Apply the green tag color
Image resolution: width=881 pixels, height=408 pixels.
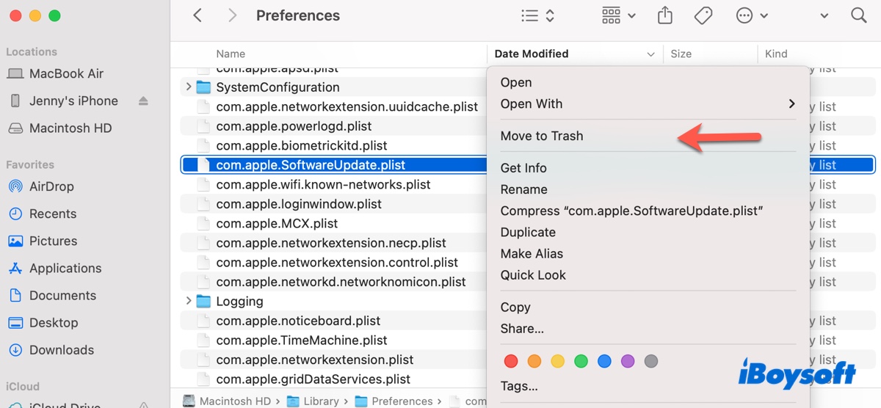(581, 361)
